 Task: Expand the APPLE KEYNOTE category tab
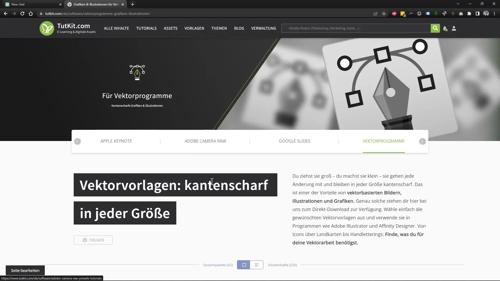(x=116, y=141)
